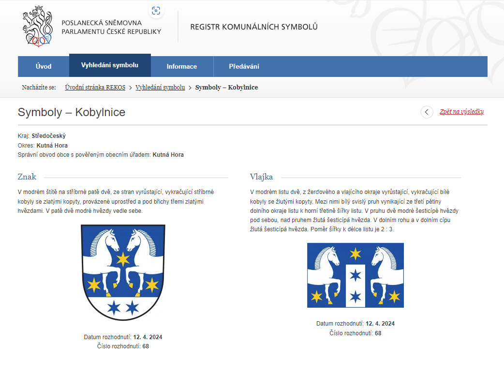The image size is (504, 373).
Task: Click the Číslo rozhodnutí 68 under the flag
Action: tap(356, 333)
